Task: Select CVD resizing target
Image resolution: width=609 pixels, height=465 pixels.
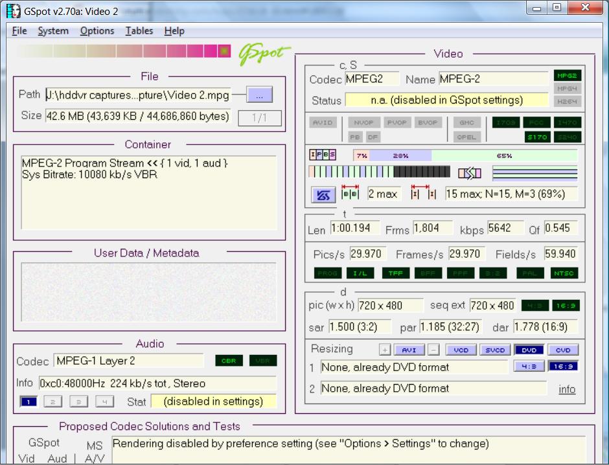Action: pyautogui.click(x=563, y=350)
